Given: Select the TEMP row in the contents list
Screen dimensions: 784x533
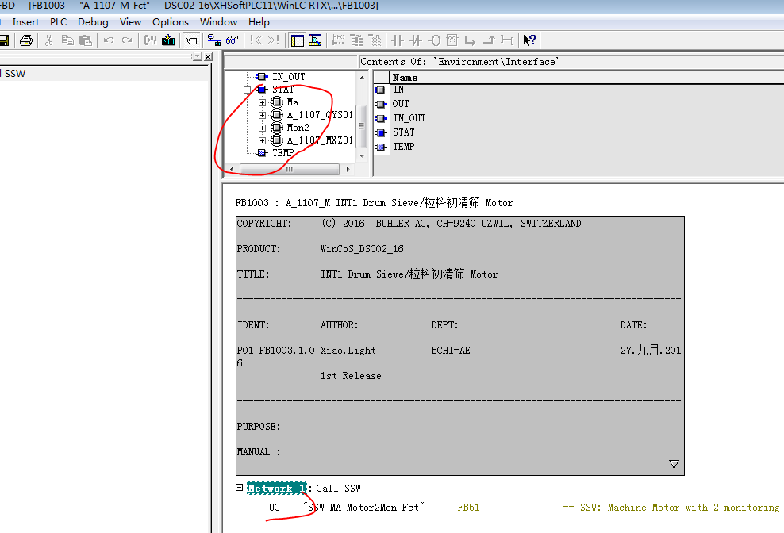Looking at the screenshot, I should tap(403, 147).
